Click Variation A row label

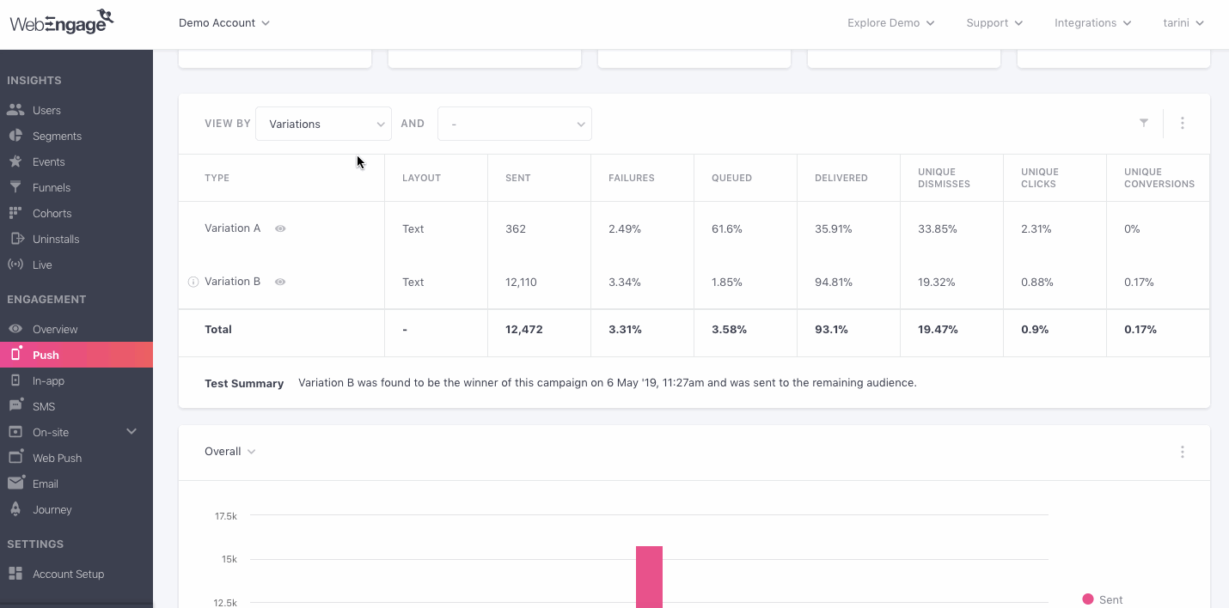[232, 228]
